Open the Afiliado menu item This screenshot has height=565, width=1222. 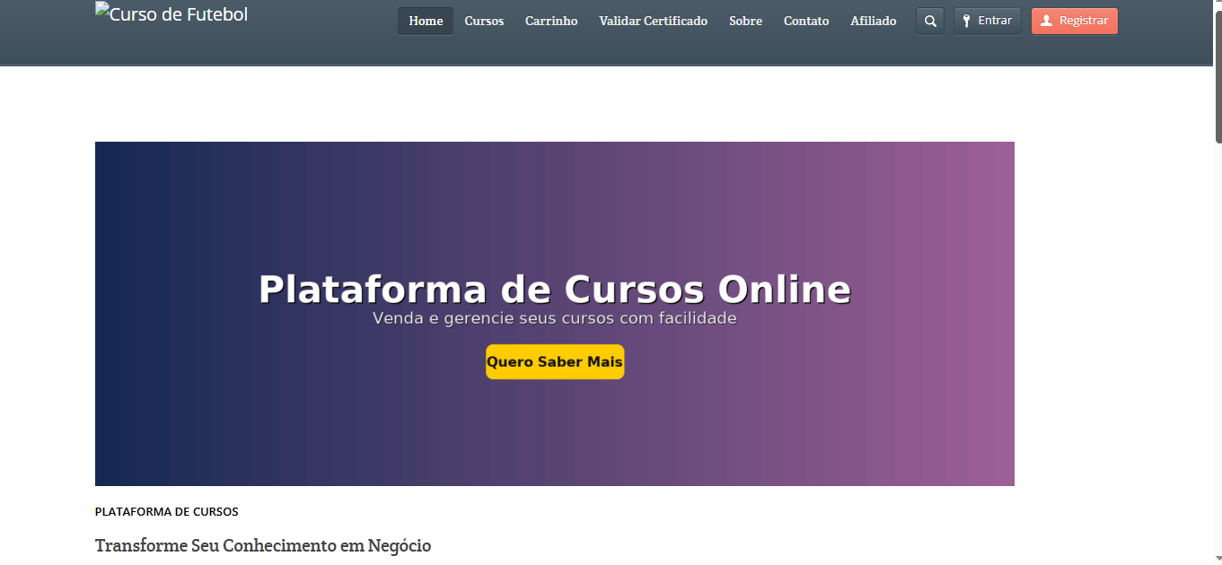[873, 21]
